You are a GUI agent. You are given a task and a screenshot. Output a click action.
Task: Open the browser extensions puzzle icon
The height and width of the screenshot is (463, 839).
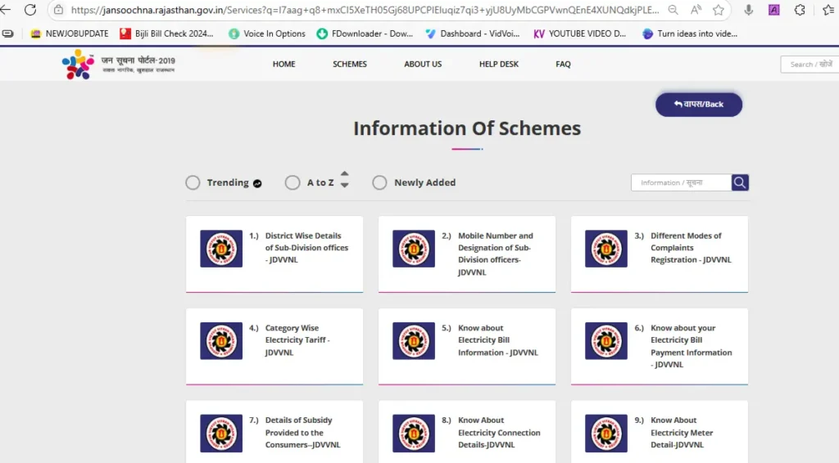click(x=800, y=10)
